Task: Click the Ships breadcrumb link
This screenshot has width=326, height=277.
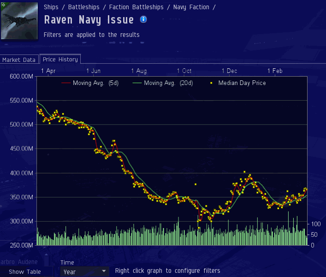Action: pyautogui.click(x=51, y=7)
